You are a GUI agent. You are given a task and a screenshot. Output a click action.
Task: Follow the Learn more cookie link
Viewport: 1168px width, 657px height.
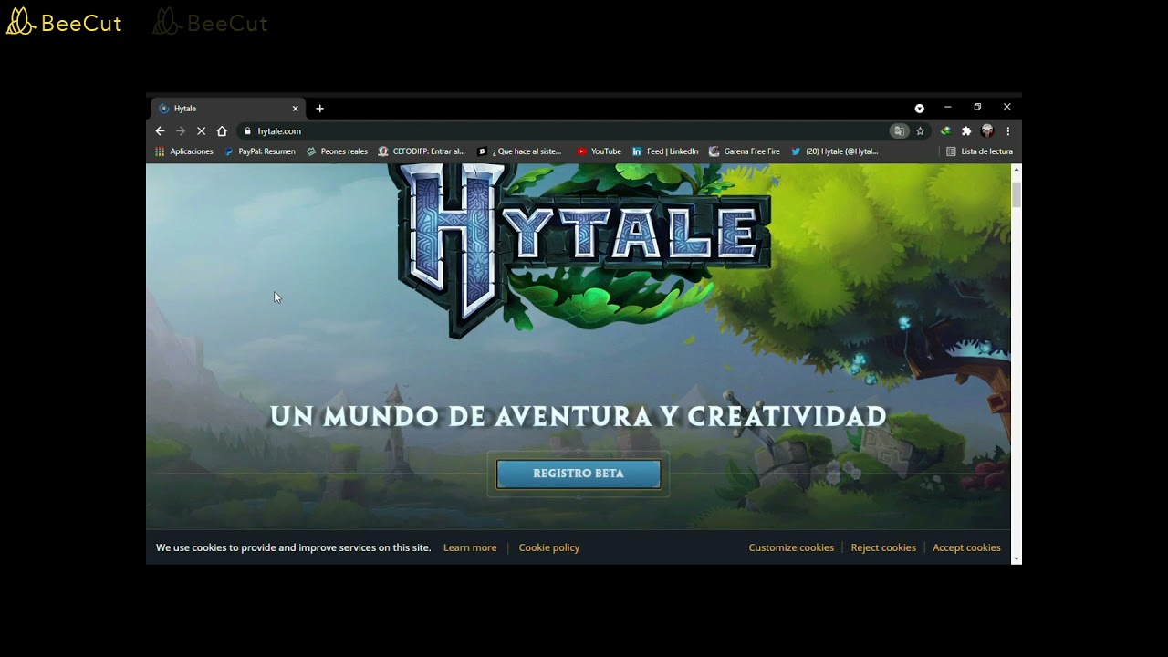470,547
